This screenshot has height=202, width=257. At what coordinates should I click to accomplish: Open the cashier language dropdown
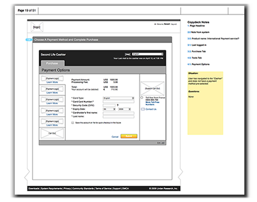147,54
